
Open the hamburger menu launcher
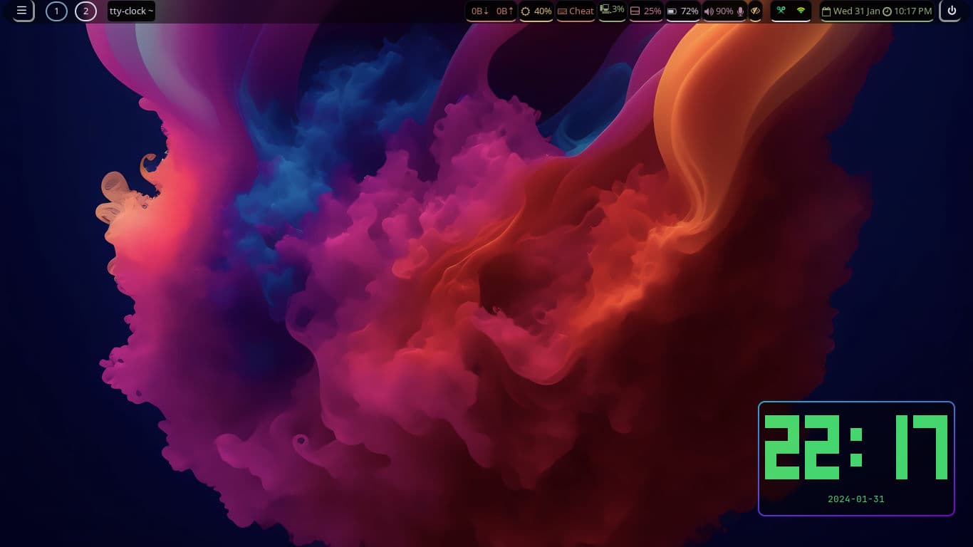[x=21, y=11]
